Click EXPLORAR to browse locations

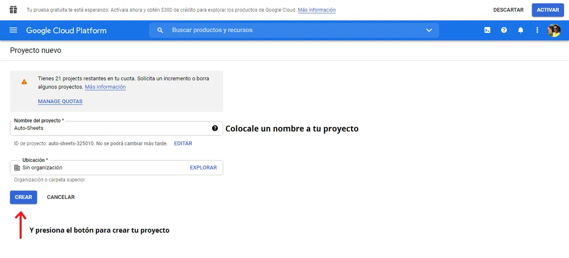203,167
